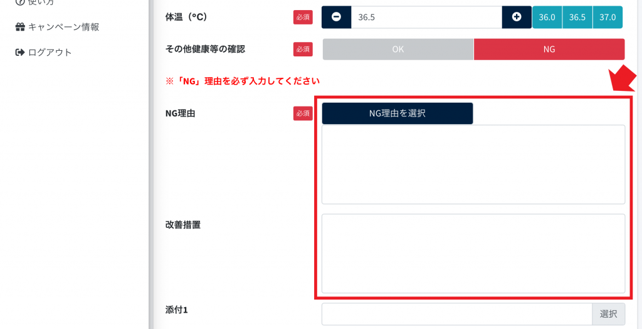This screenshot has width=642, height=329.
Task: Set health check to OK
Action: point(398,49)
